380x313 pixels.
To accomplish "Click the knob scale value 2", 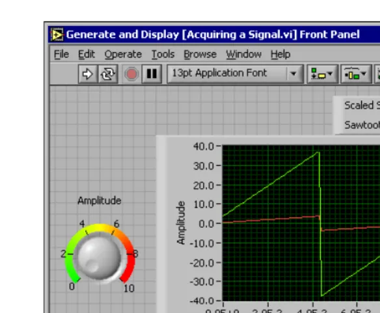I will (63, 254).
